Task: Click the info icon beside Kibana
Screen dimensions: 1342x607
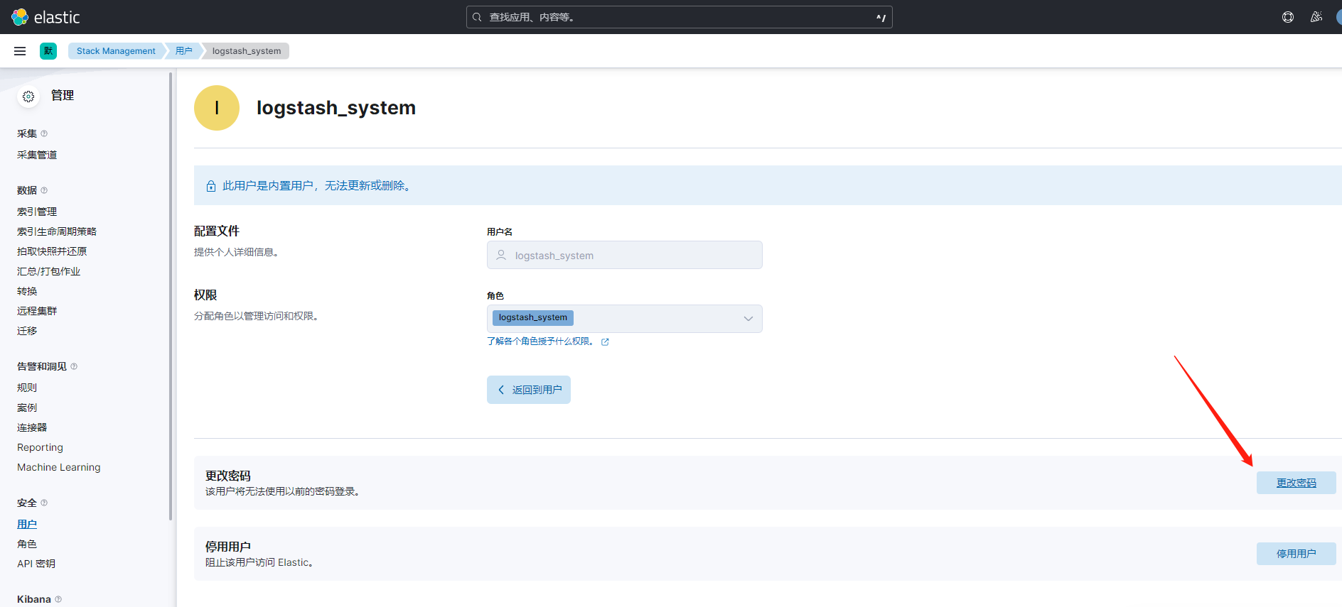Action: 58,599
